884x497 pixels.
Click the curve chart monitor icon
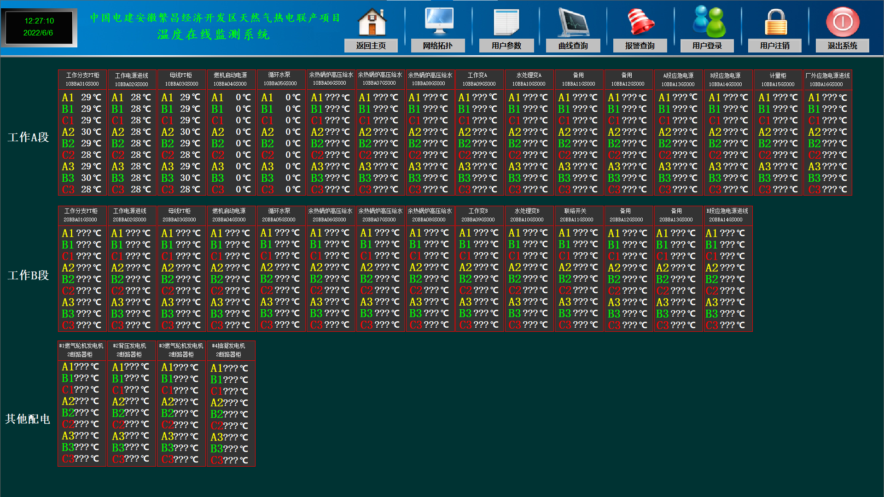click(573, 22)
